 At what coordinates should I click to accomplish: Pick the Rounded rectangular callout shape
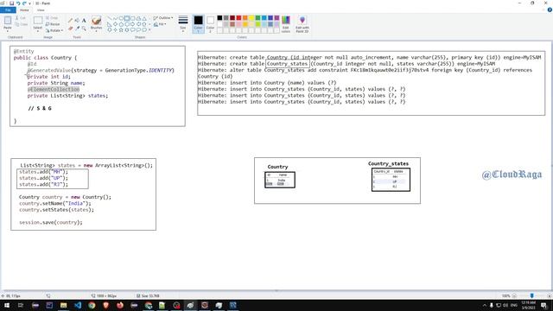click(132, 30)
